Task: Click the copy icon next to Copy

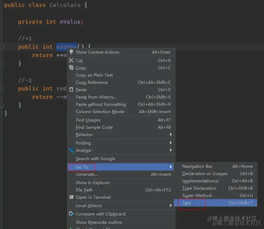Action: [x=71, y=68]
